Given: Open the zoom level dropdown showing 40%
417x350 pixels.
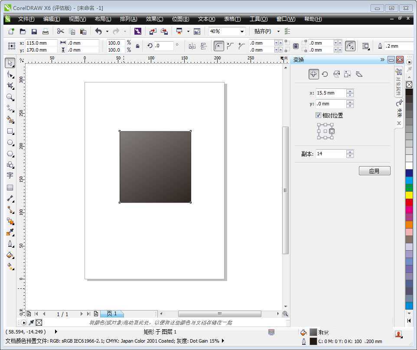Looking at the screenshot, I should tap(243, 31).
